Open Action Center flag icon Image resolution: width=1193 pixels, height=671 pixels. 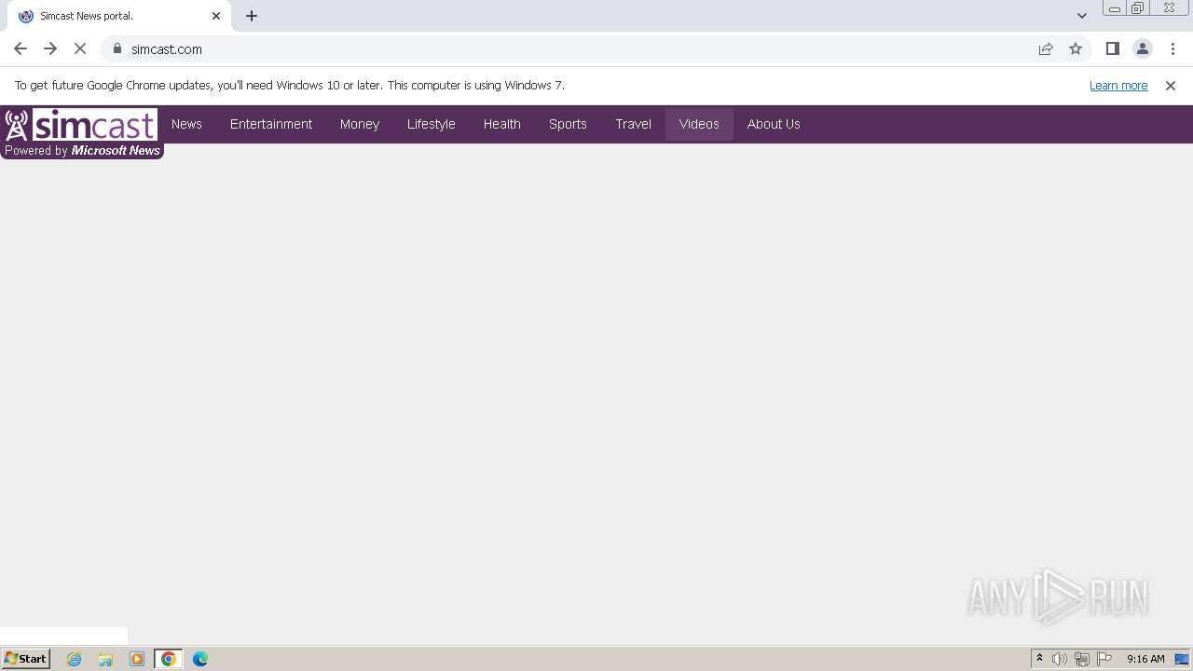(x=1104, y=659)
